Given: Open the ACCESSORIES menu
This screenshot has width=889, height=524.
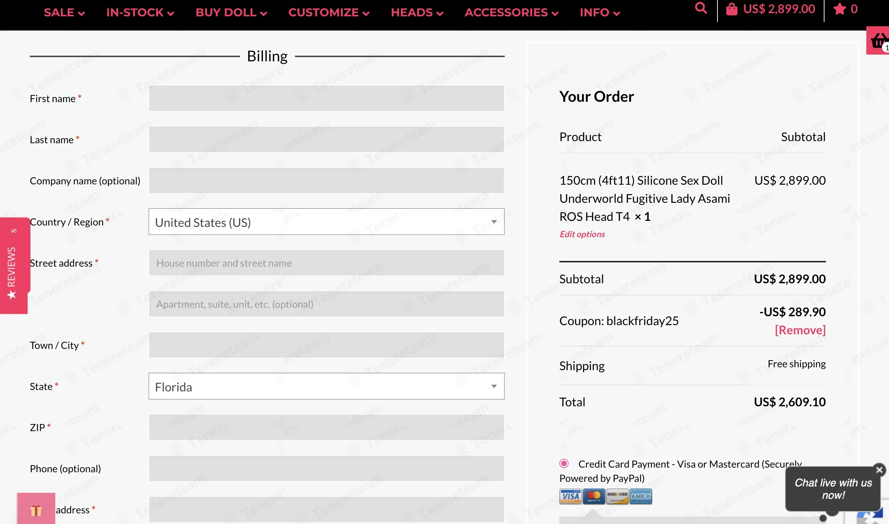Looking at the screenshot, I should click(x=511, y=13).
